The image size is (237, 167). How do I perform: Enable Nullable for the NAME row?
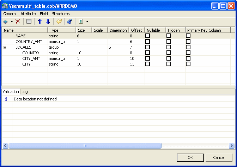coord(148,36)
